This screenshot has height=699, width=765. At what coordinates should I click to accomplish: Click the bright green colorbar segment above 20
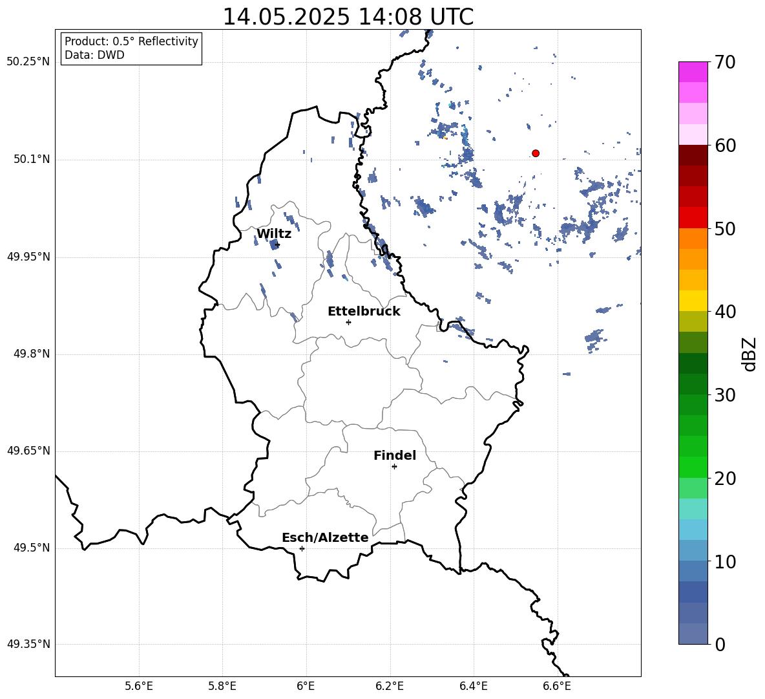693,467
